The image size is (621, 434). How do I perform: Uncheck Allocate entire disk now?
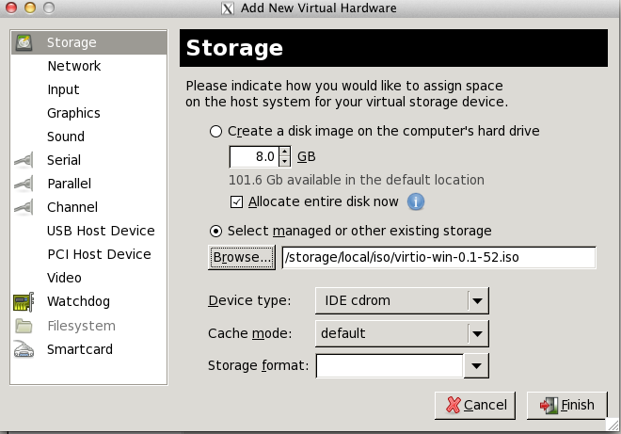[x=236, y=201]
